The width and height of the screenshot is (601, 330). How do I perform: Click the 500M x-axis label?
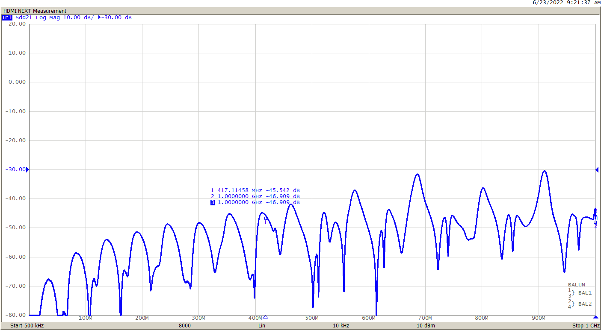[311, 318]
